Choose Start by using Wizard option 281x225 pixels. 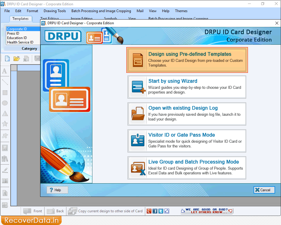(x=187, y=87)
